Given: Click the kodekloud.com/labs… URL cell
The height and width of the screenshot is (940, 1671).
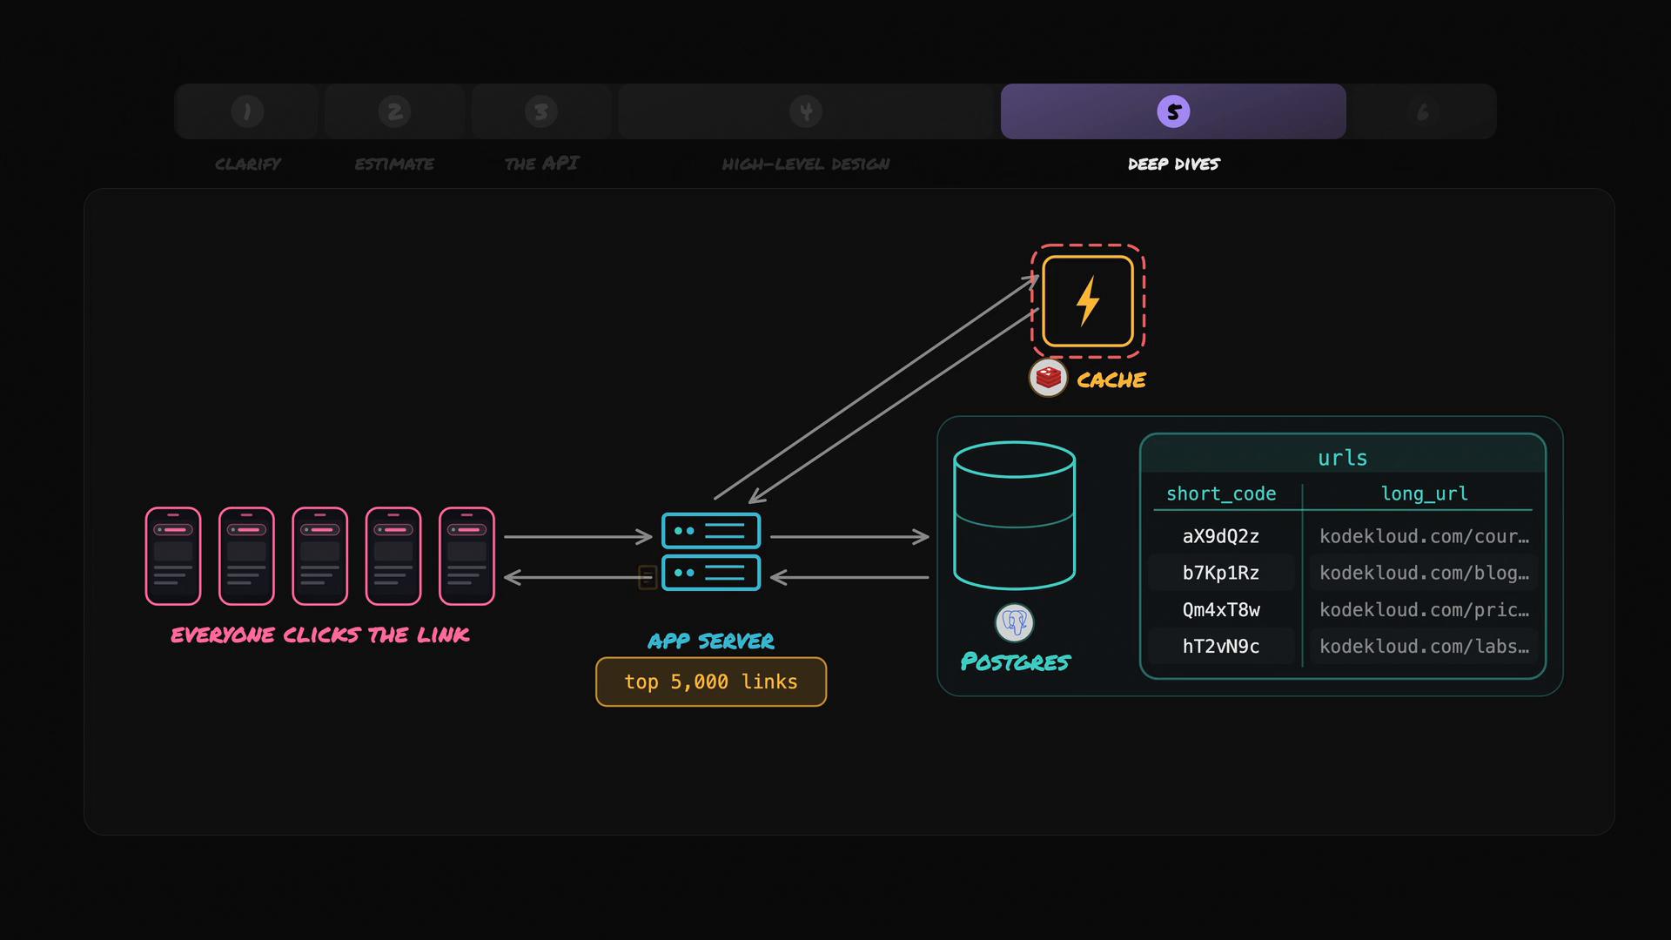Looking at the screenshot, I should [1424, 646].
